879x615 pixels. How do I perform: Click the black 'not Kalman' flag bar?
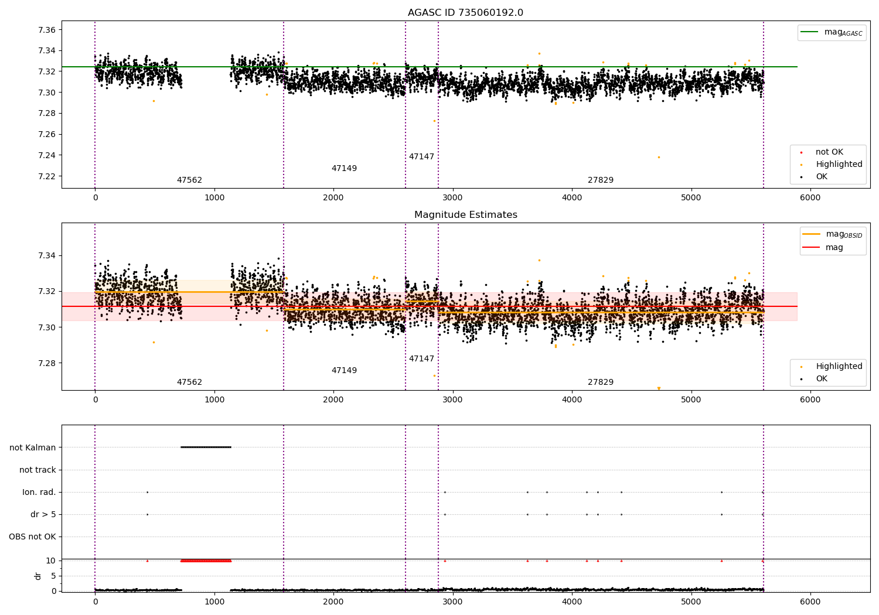pos(206,447)
